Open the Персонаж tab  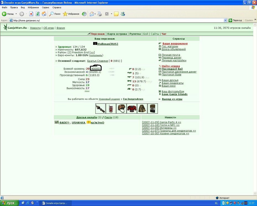(98, 34)
